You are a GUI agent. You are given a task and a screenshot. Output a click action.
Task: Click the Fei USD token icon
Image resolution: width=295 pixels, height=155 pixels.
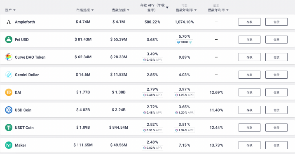pyautogui.click(x=9, y=39)
